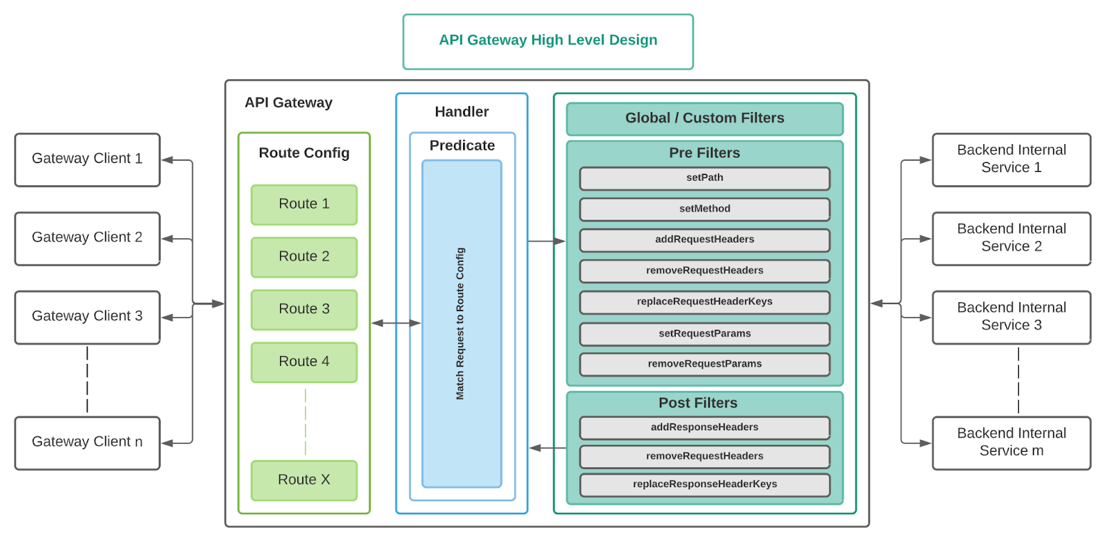Choose the Route 3 block
1109x544 pixels.
tap(304, 310)
